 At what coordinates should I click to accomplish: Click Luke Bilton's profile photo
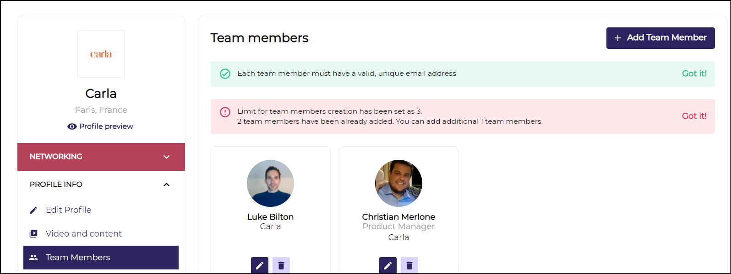tap(270, 183)
